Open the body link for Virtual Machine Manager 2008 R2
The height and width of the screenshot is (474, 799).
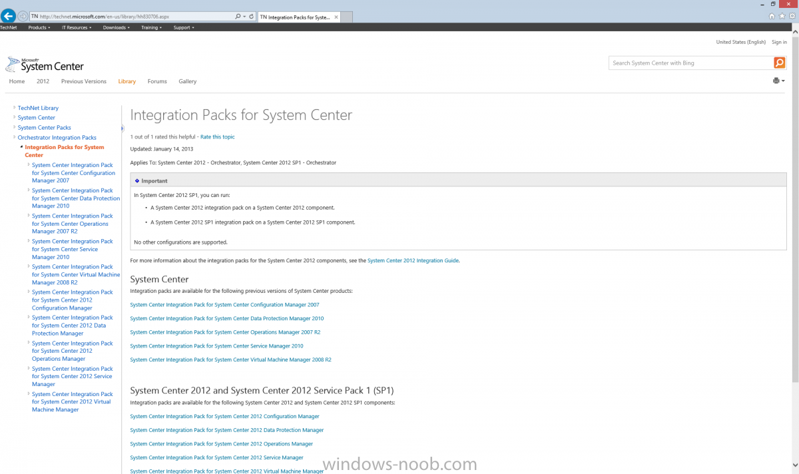click(x=230, y=359)
